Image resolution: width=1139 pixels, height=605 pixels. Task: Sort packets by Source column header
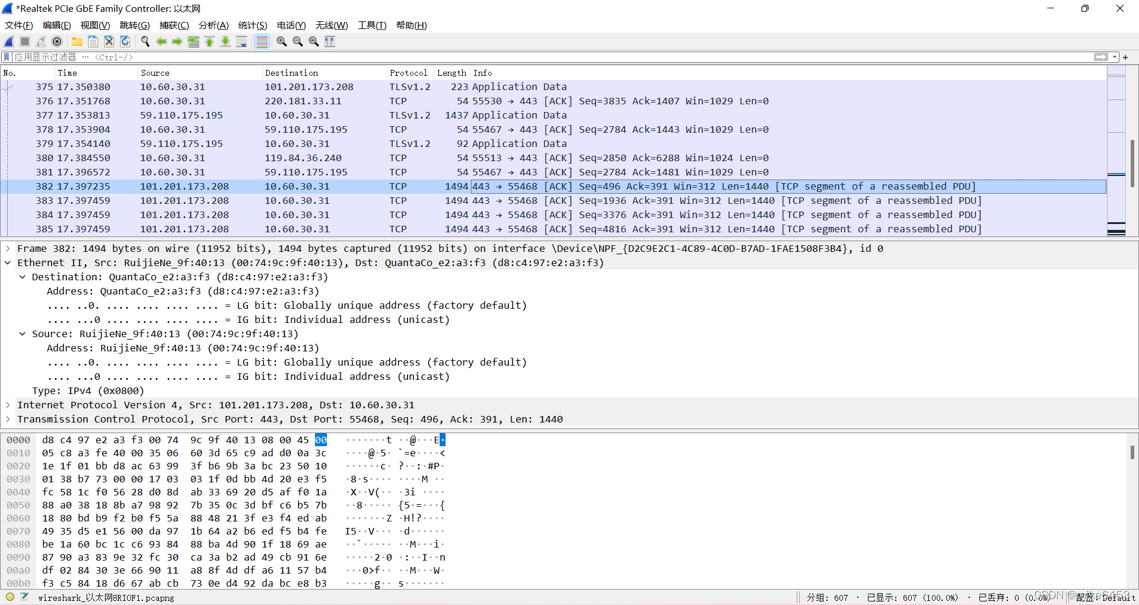click(200, 73)
